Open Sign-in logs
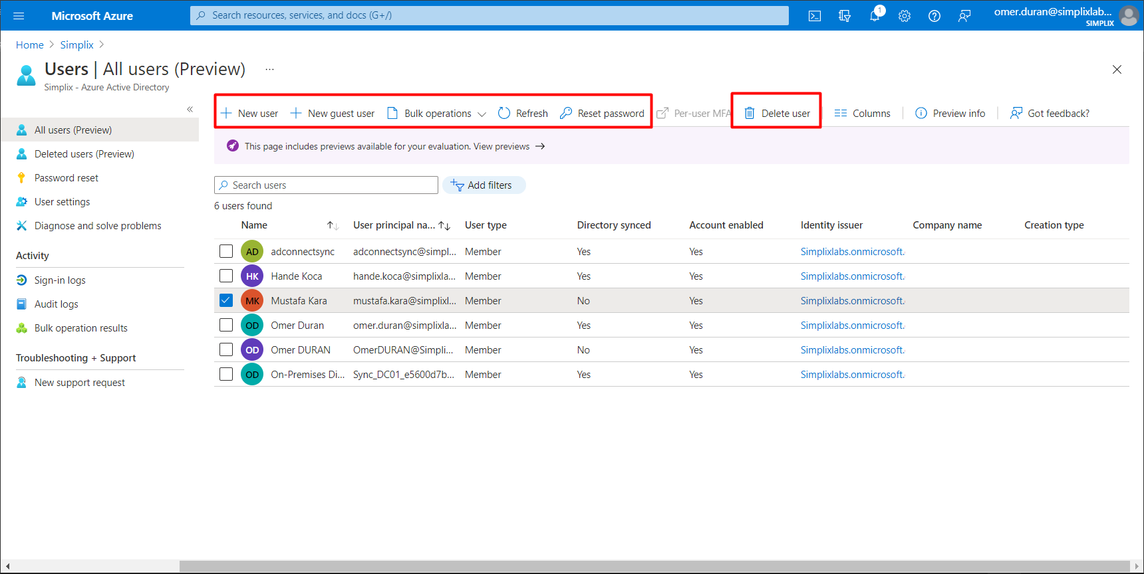 pos(60,280)
